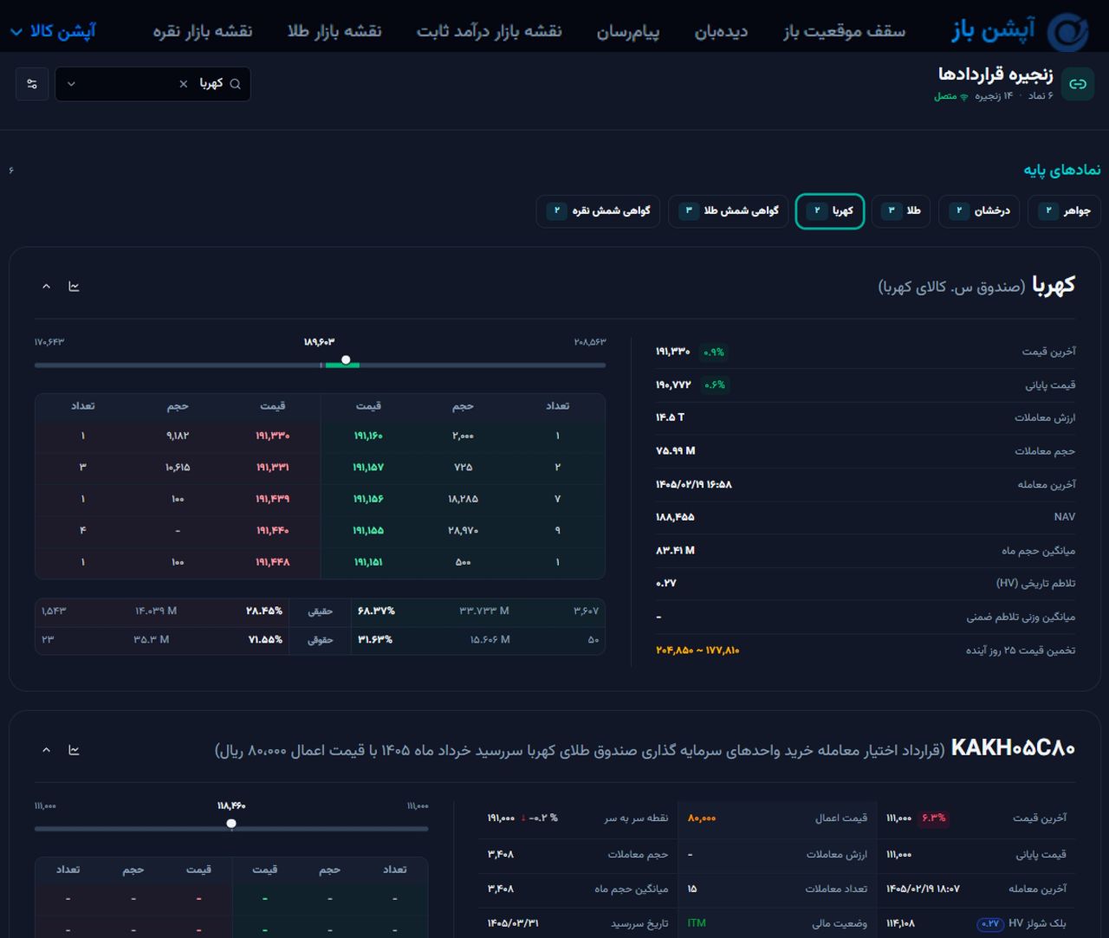Expand the search box dropdown arrow
The image size is (1109, 938).
[x=71, y=84]
